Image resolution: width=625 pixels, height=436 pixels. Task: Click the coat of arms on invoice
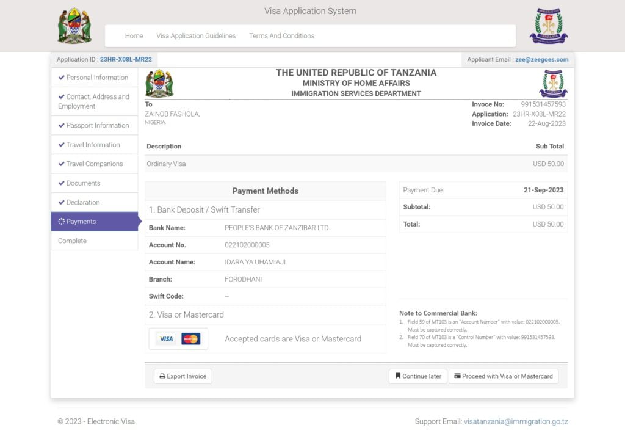[159, 84]
